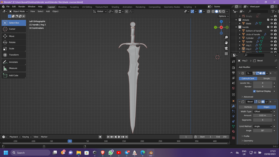The height and width of the screenshot is (157, 279).
Task: Expand the Advanced subdivision section
Action: 247,97
